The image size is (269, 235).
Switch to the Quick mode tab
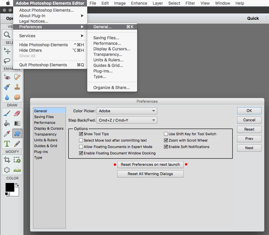point(253,18)
